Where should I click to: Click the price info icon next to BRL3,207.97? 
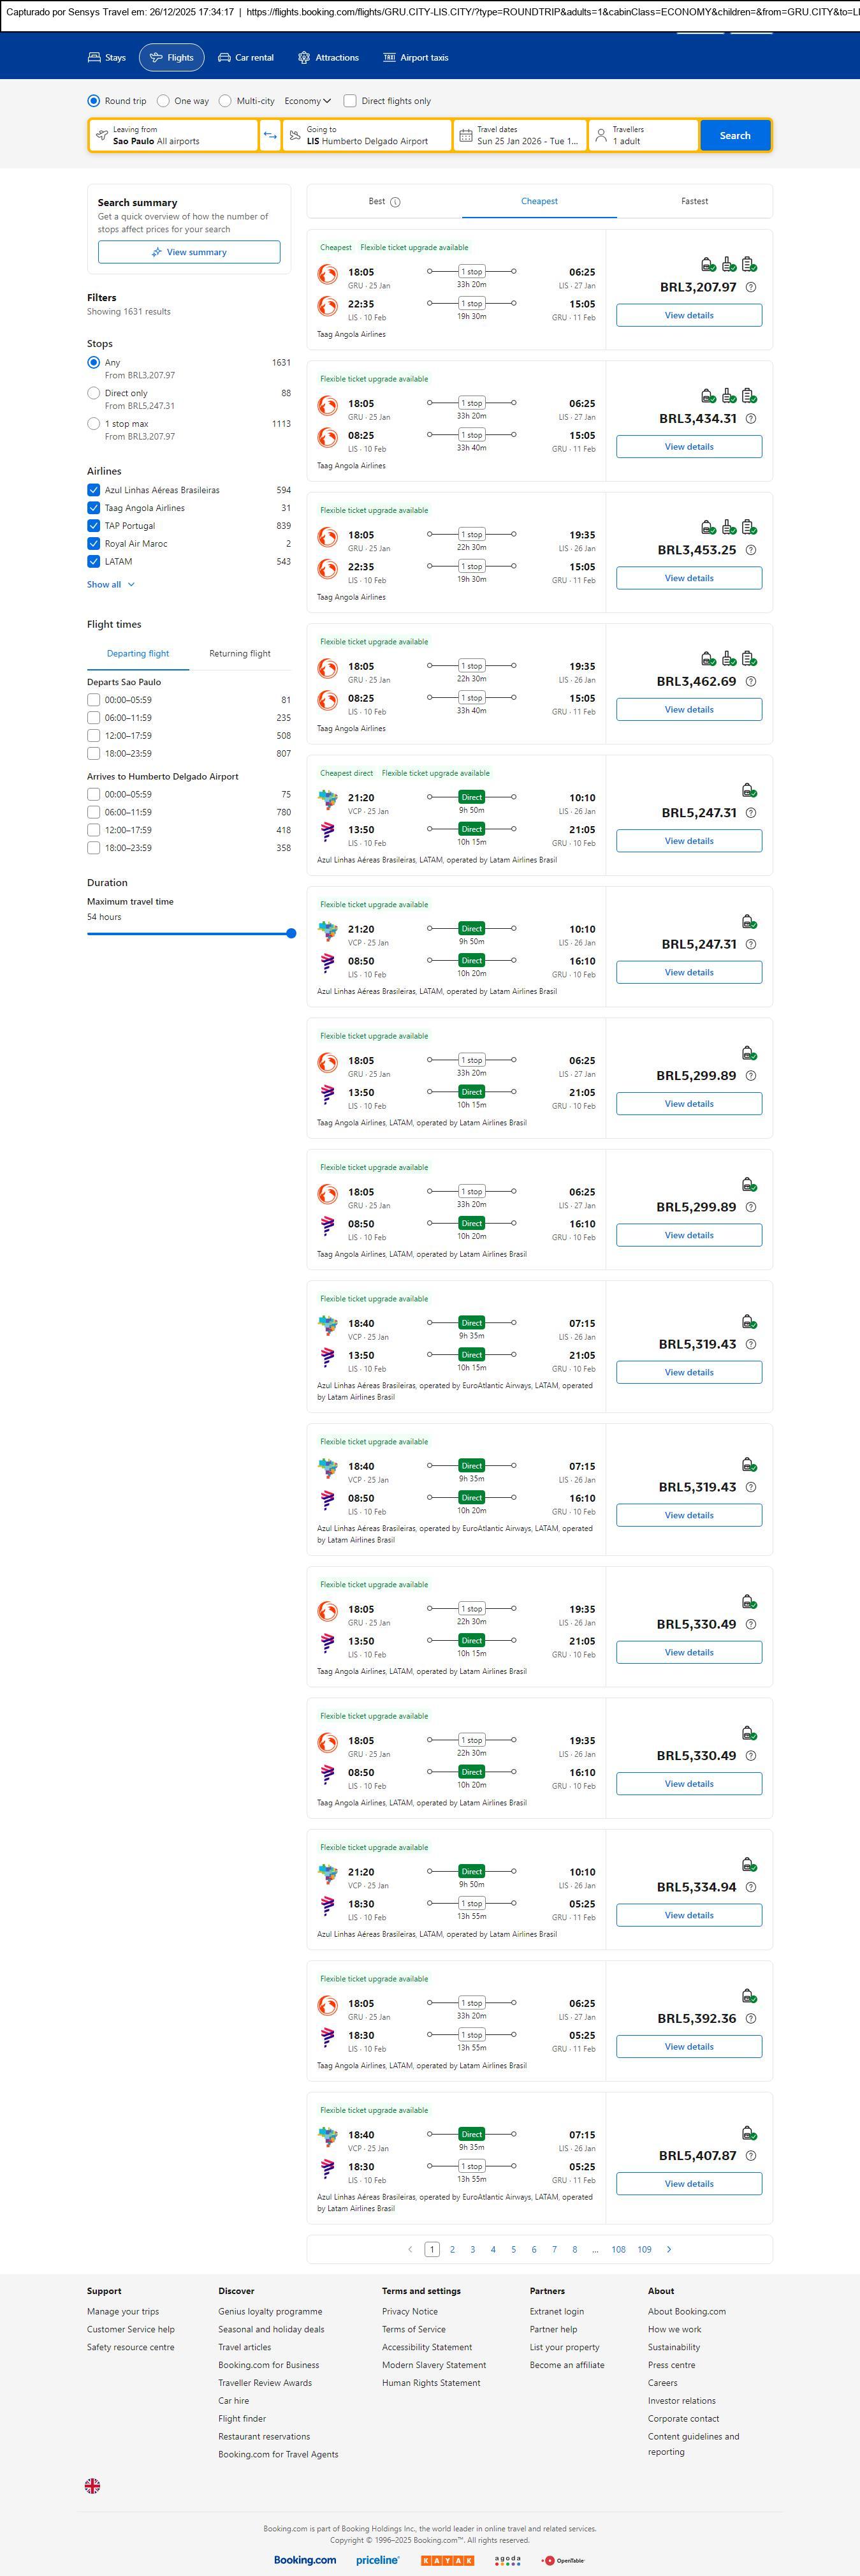[751, 288]
